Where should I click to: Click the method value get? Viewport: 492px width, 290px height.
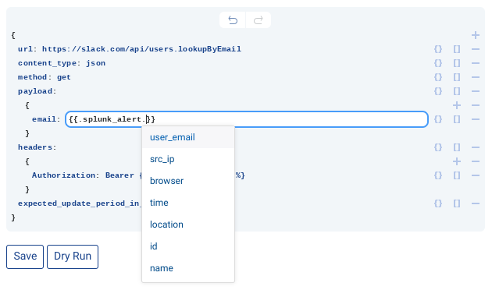(x=64, y=77)
